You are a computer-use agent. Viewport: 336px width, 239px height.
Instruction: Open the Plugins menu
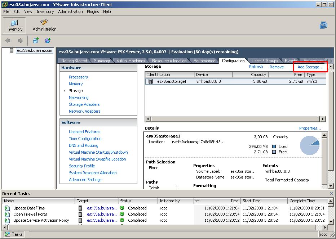[x=93, y=12]
